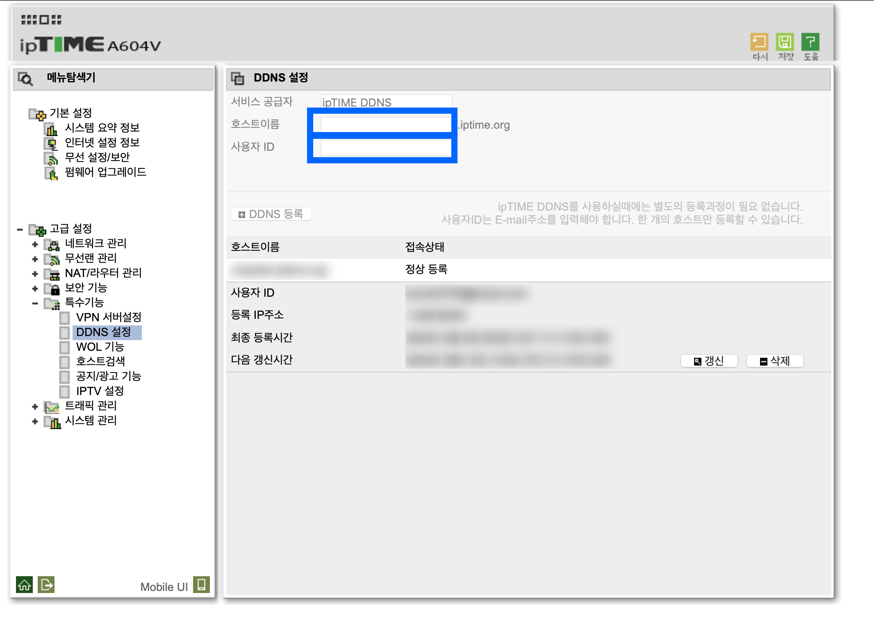This screenshot has width=874, height=618.
Task: Click the orange 다시 (reload) icon
Action: pos(759,42)
